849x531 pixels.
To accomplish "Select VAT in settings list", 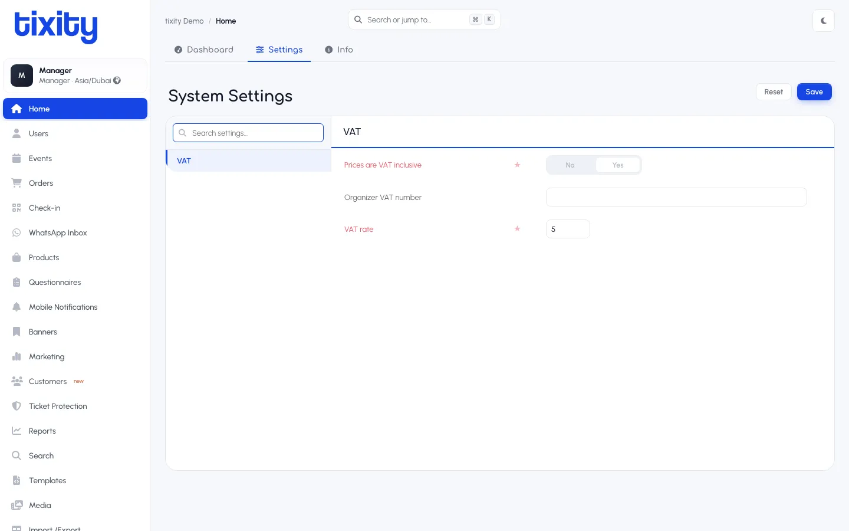I will 248,160.
